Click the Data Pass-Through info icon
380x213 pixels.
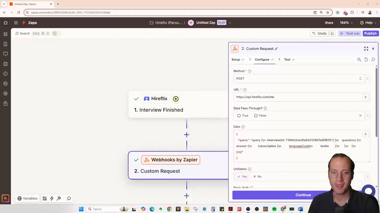(265, 108)
